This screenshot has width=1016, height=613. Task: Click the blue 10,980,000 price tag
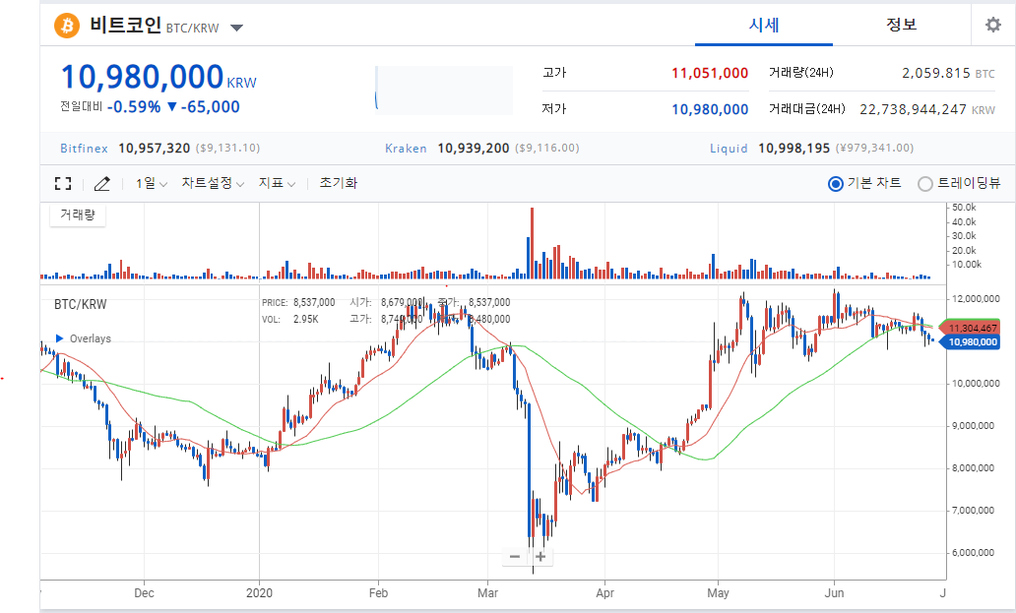(970, 341)
